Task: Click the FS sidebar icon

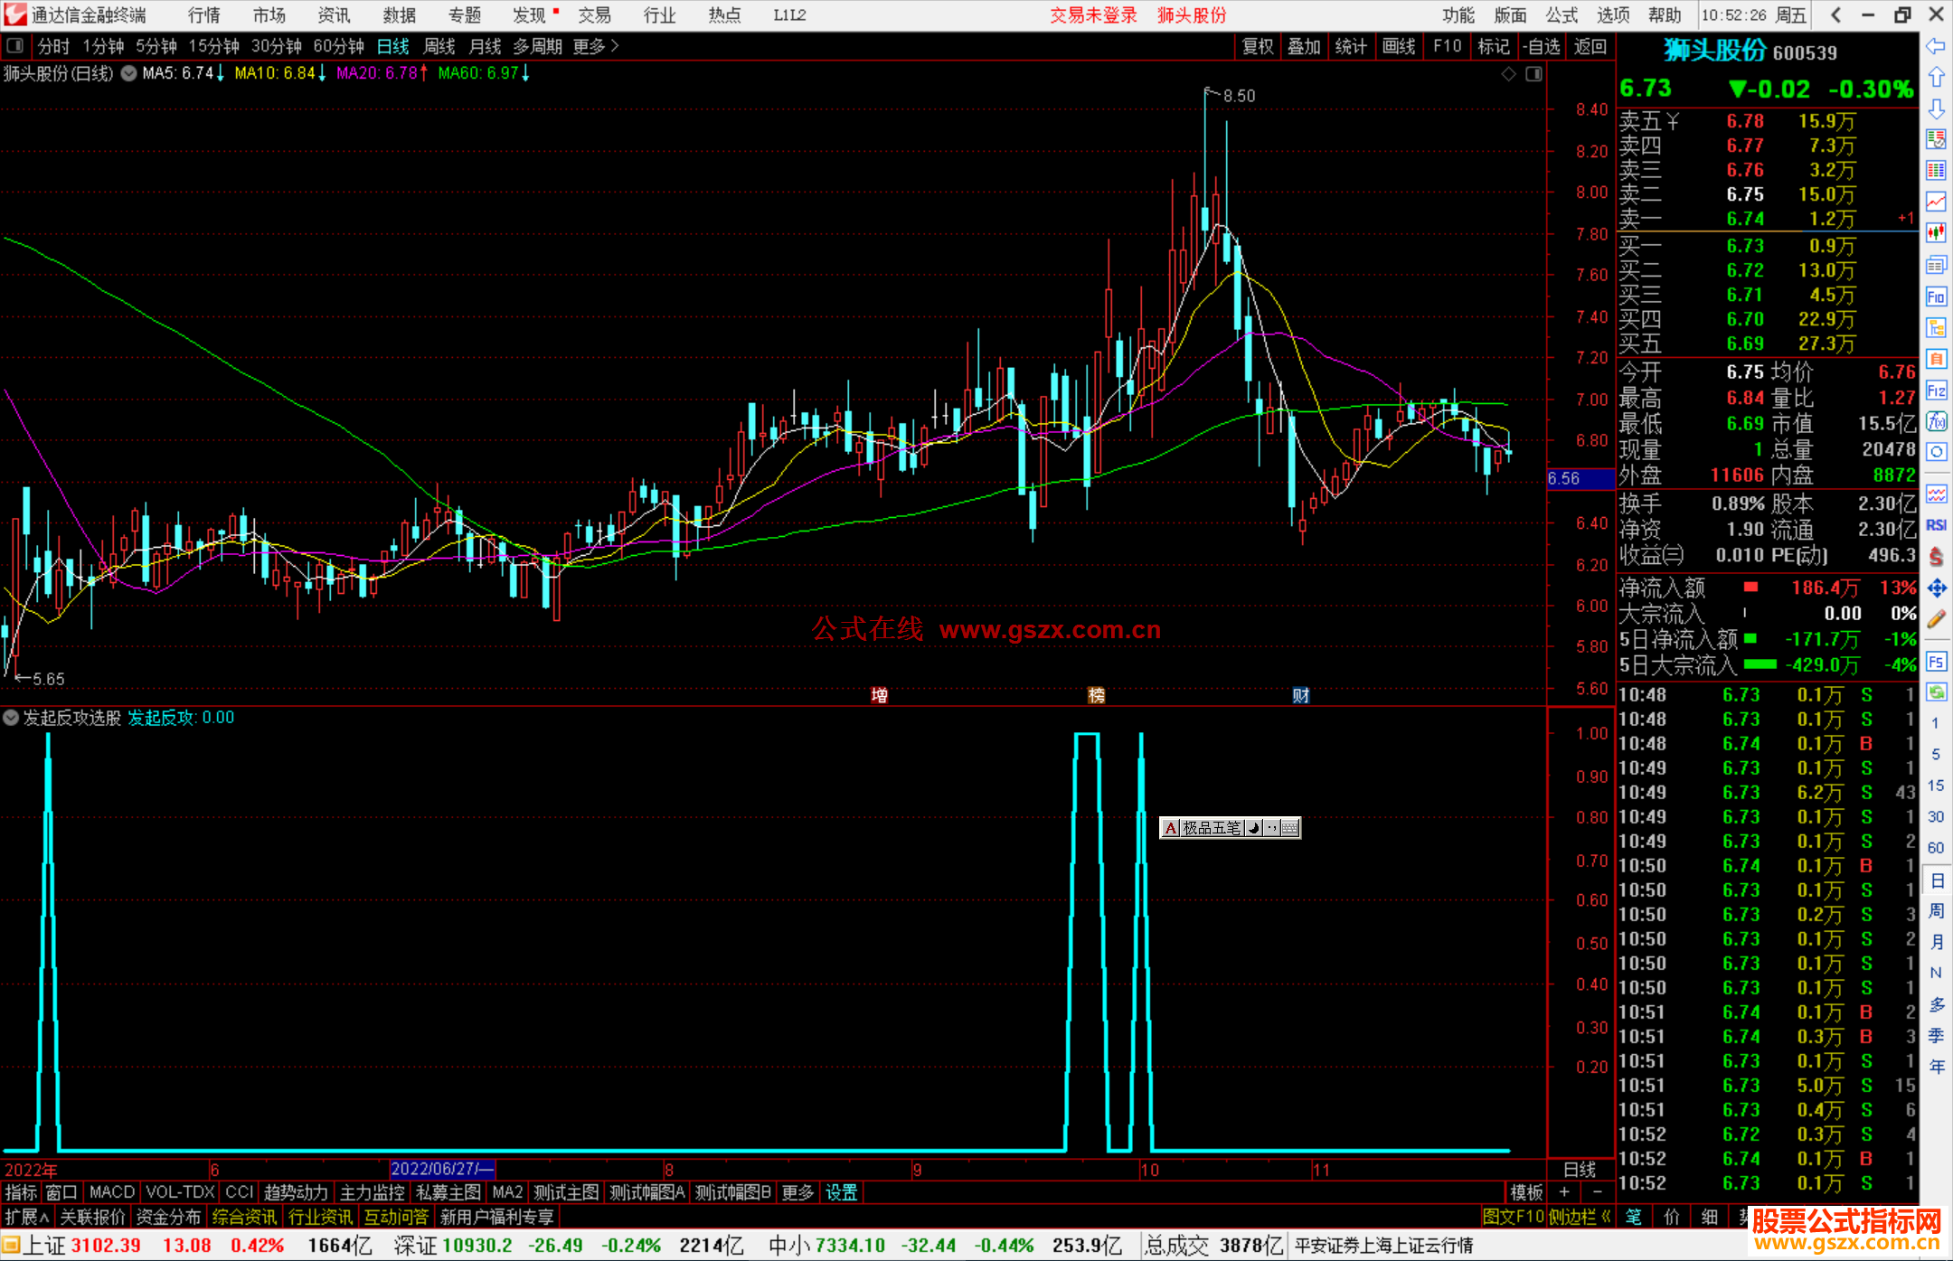Action: coord(1936,662)
